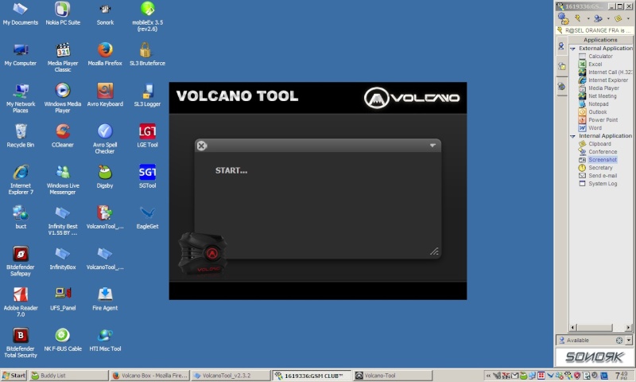Open Start menu
This screenshot has width=636, height=382.
click(x=14, y=376)
